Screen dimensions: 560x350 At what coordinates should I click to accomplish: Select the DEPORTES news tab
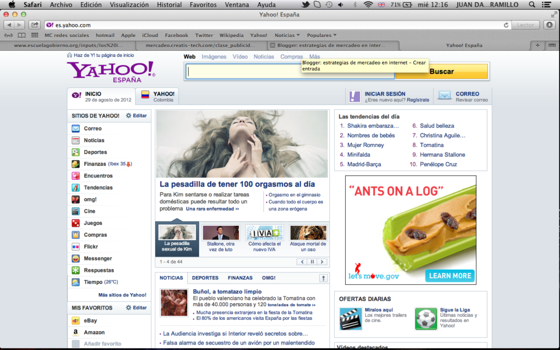click(x=205, y=278)
